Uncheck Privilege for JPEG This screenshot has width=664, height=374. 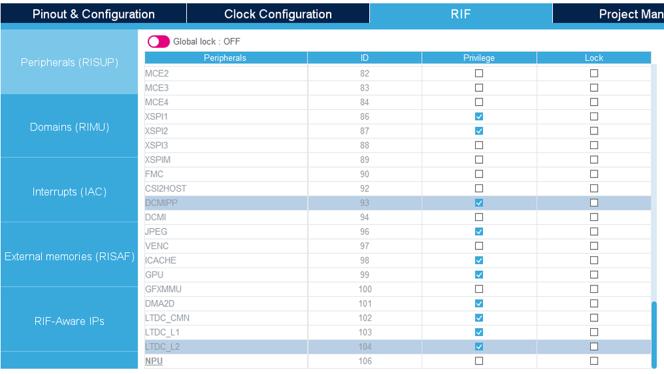(479, 232)
